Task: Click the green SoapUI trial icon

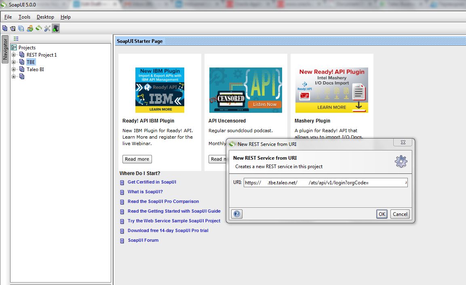Action: pos(39,28)
